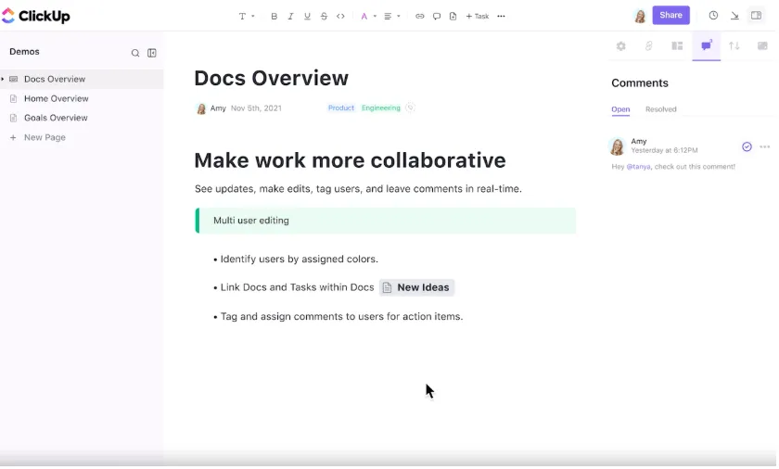Image resolution: width=779 pixels, height=469 pixels.
Task: Click Amy's avatar in the comment
Action: pyautogui.click(x=617, y=146)
